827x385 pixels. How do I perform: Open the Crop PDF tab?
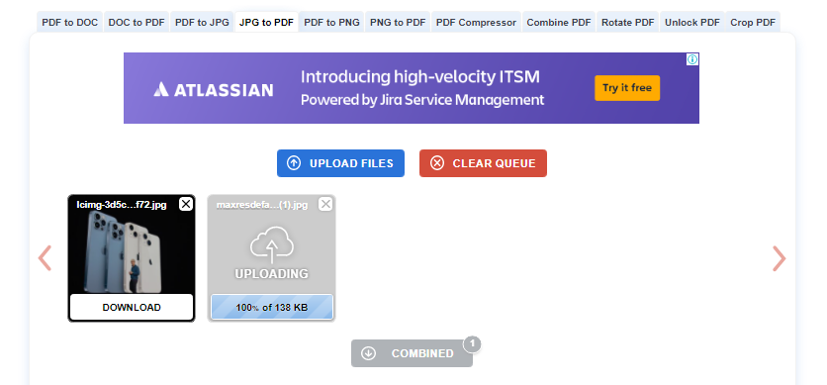(x=753, y=22)
